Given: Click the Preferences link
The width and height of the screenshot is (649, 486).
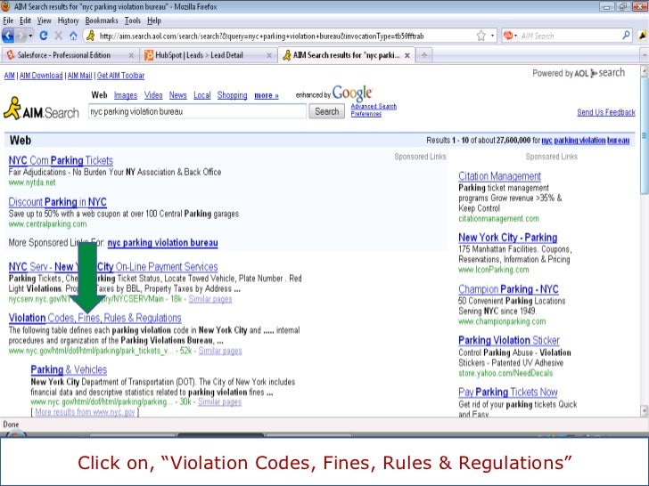Looking at the screenshot, I should 366,114.
